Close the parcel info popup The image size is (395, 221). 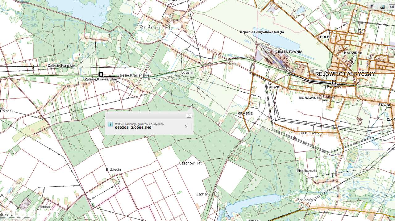pyautogui.click(x=189, y=115)
